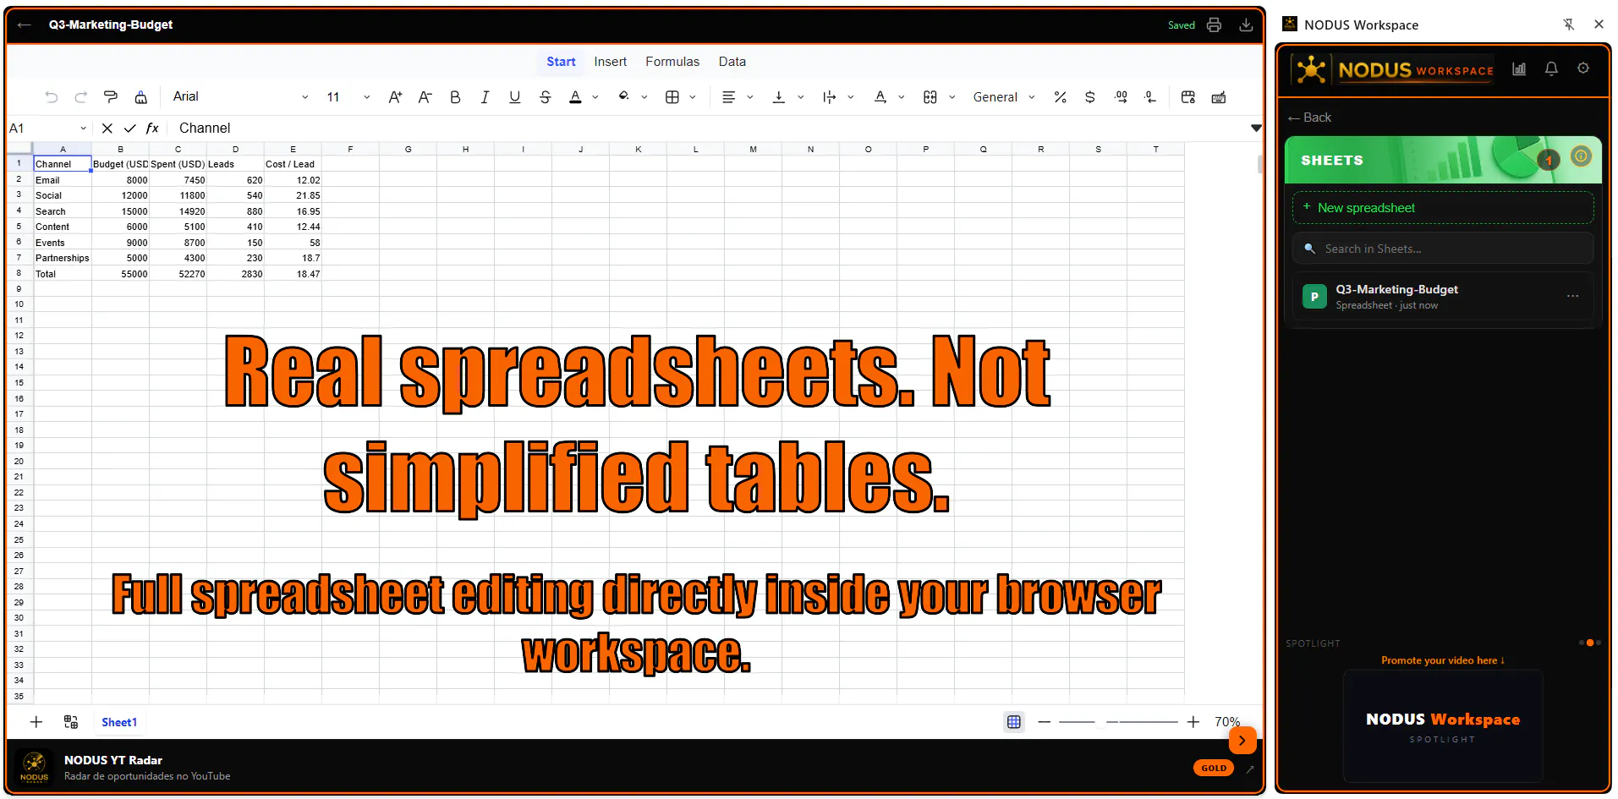1618x799 pixels.
Task: Open the more options for Q3-Marketing-Budget
Action: [1572, 297]
